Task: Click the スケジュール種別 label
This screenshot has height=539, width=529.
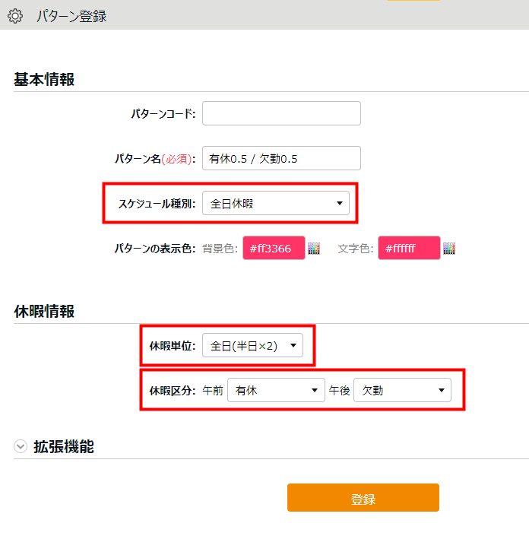Action: (x=157, y=203)
